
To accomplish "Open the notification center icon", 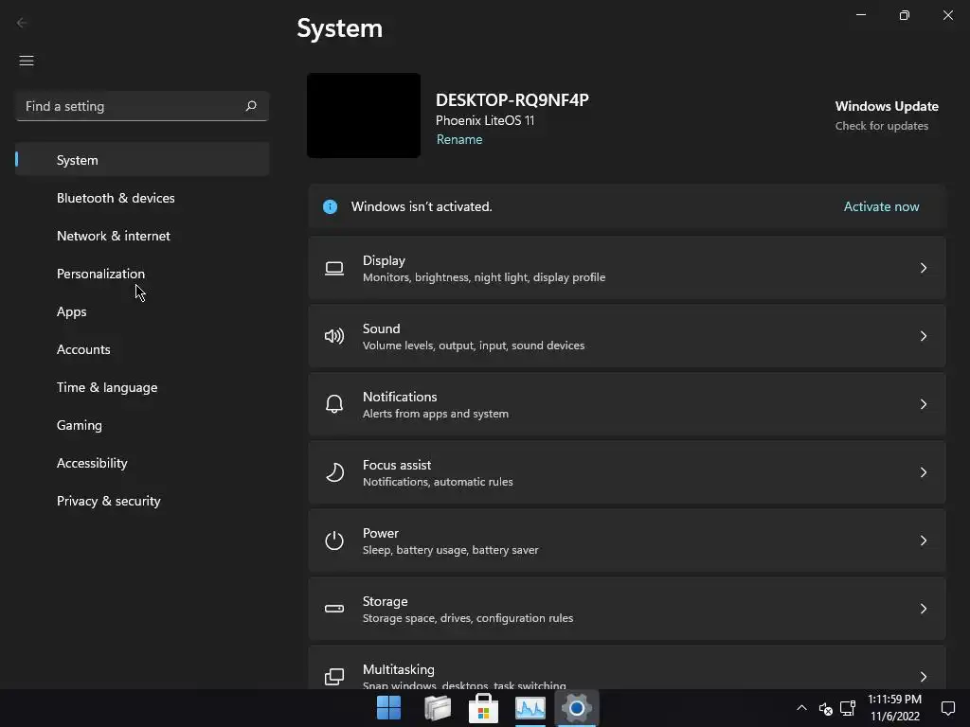I will (947, 708).
